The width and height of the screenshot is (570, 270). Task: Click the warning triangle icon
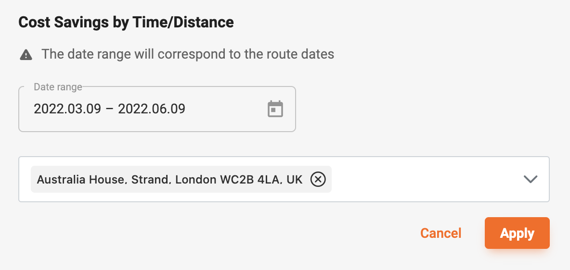point(26,55)
